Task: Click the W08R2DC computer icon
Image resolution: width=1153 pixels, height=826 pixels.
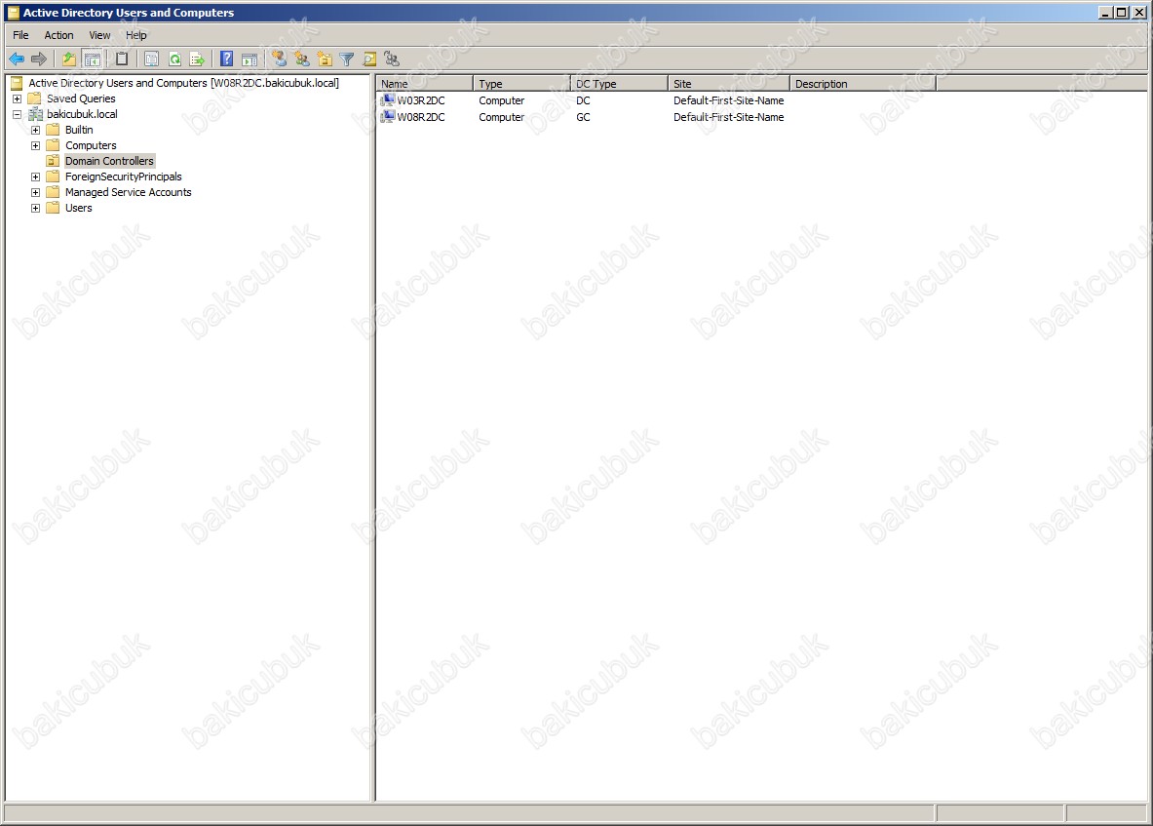Action: pyautogui.click(x=388, y=116)
